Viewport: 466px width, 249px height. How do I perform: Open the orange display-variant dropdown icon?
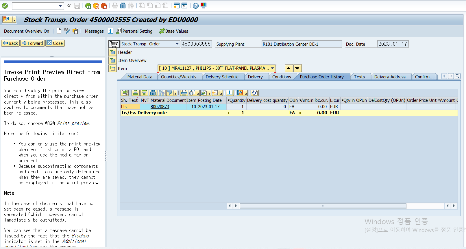pos(242,93)
